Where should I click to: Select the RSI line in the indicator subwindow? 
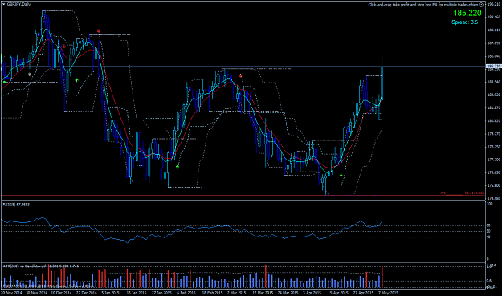coord(192,228)
